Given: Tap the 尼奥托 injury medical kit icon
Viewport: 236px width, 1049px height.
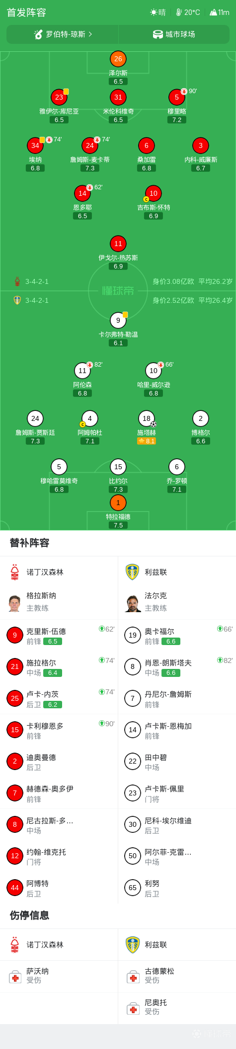Looking at the screenshot, I should coord(133,1009).
